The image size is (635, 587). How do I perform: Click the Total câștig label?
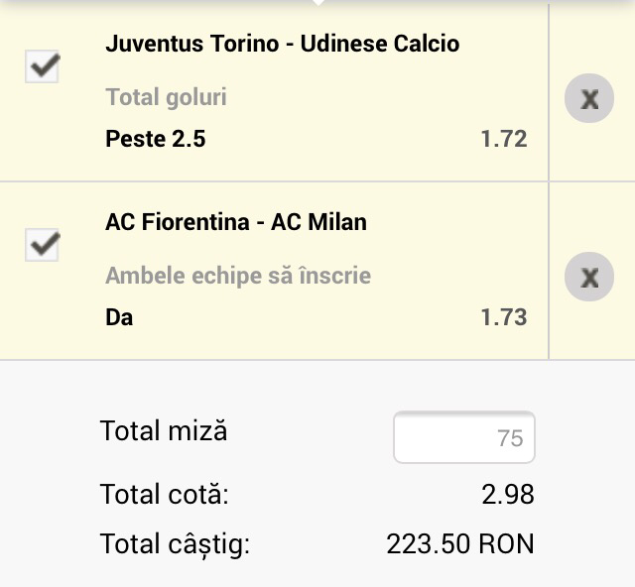coord(175,544)
